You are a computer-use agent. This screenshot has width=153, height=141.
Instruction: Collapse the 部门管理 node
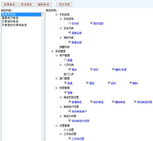56,78
